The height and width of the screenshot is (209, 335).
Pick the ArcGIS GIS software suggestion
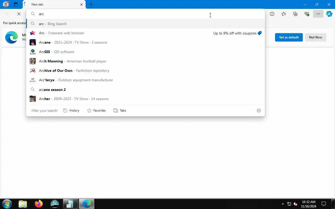pyautogui.click(x=146, y=52)
